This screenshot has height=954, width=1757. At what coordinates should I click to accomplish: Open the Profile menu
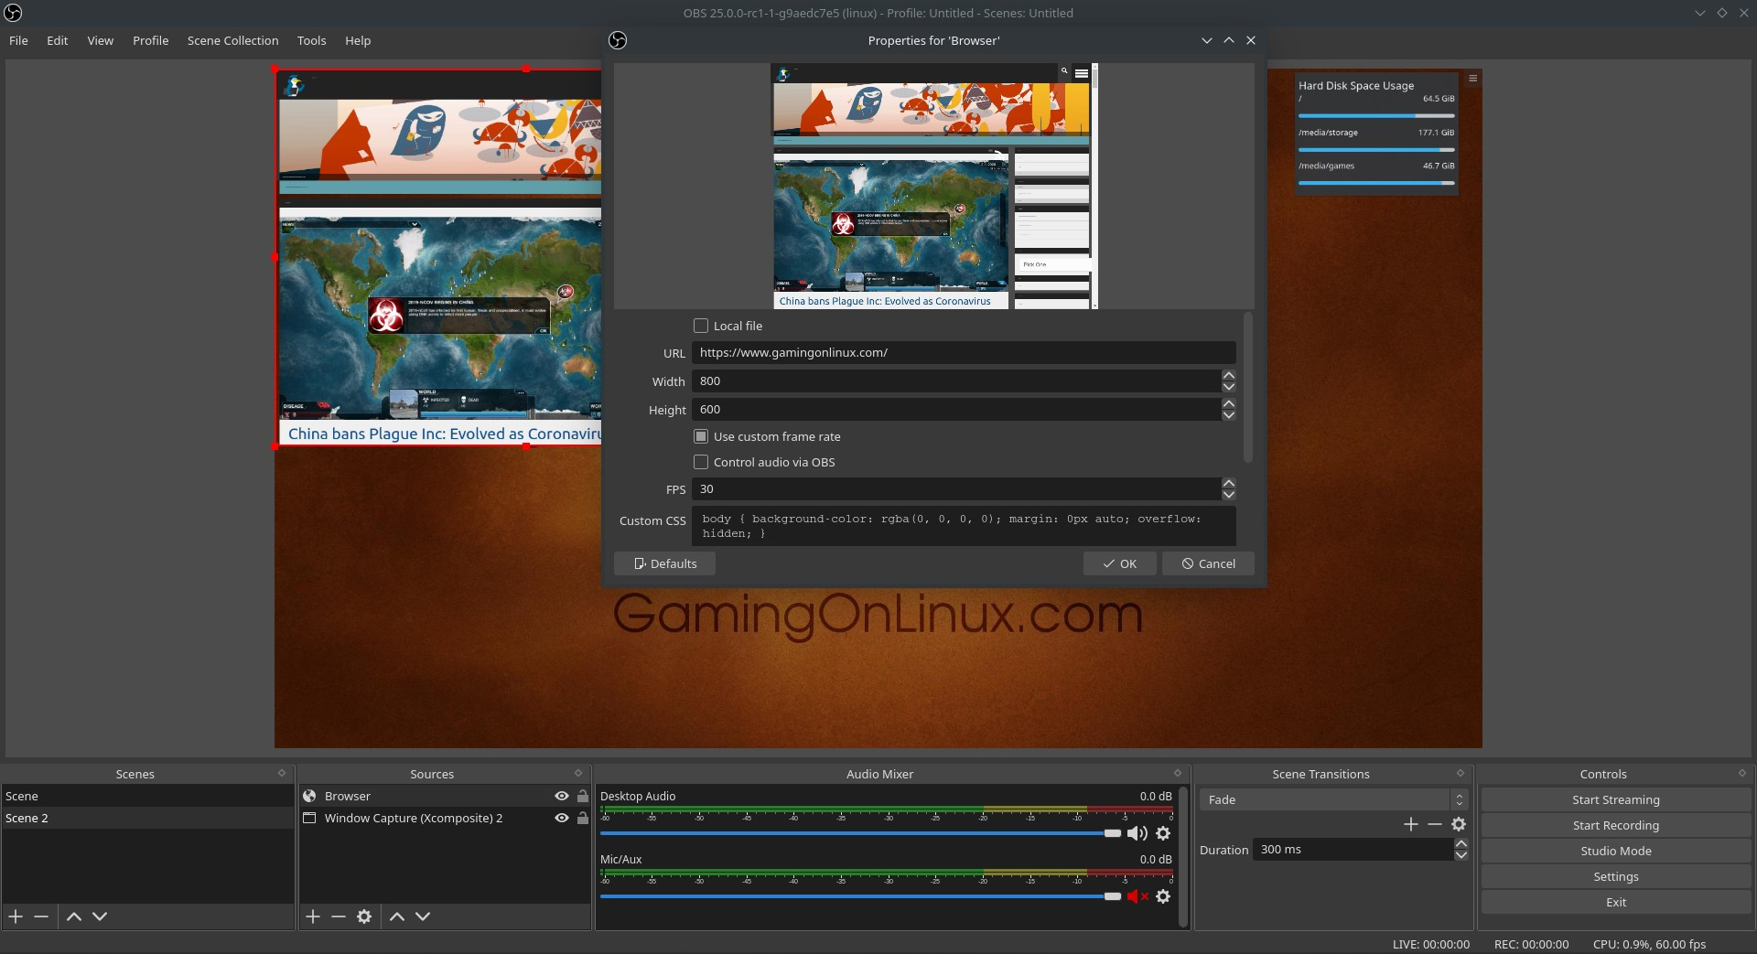[x=151, y=40]
